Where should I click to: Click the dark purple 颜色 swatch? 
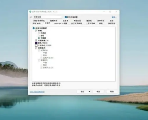coord(36,43)
